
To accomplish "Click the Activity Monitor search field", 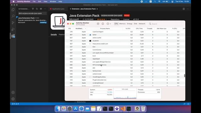I will pos(166,24).
